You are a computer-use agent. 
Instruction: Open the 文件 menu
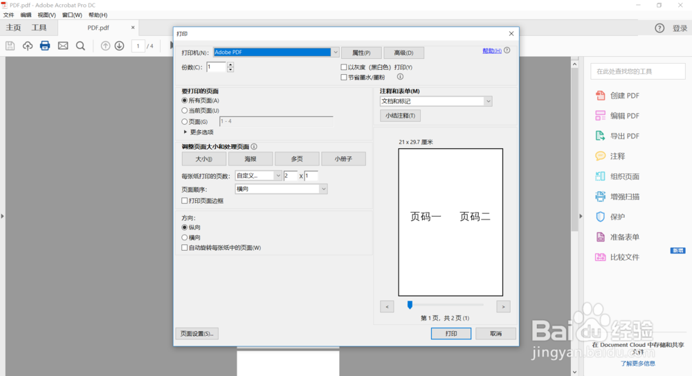[8, 15]
